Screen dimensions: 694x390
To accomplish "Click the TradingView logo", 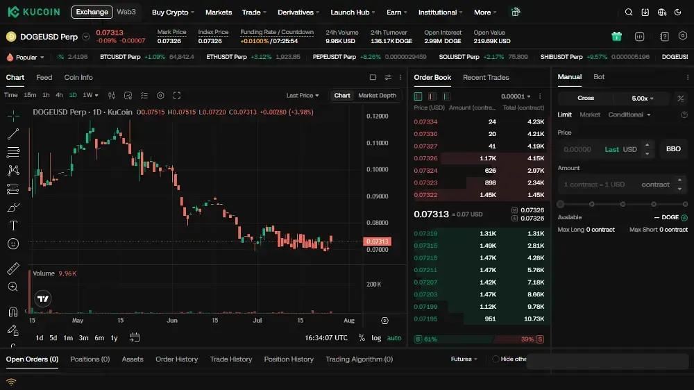I will click(x=43, y=299).
